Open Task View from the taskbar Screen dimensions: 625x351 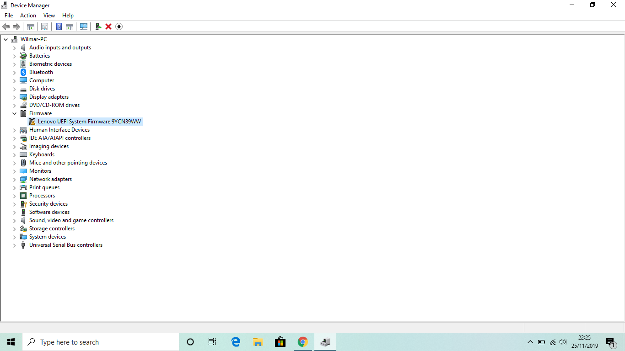point(212,342)
